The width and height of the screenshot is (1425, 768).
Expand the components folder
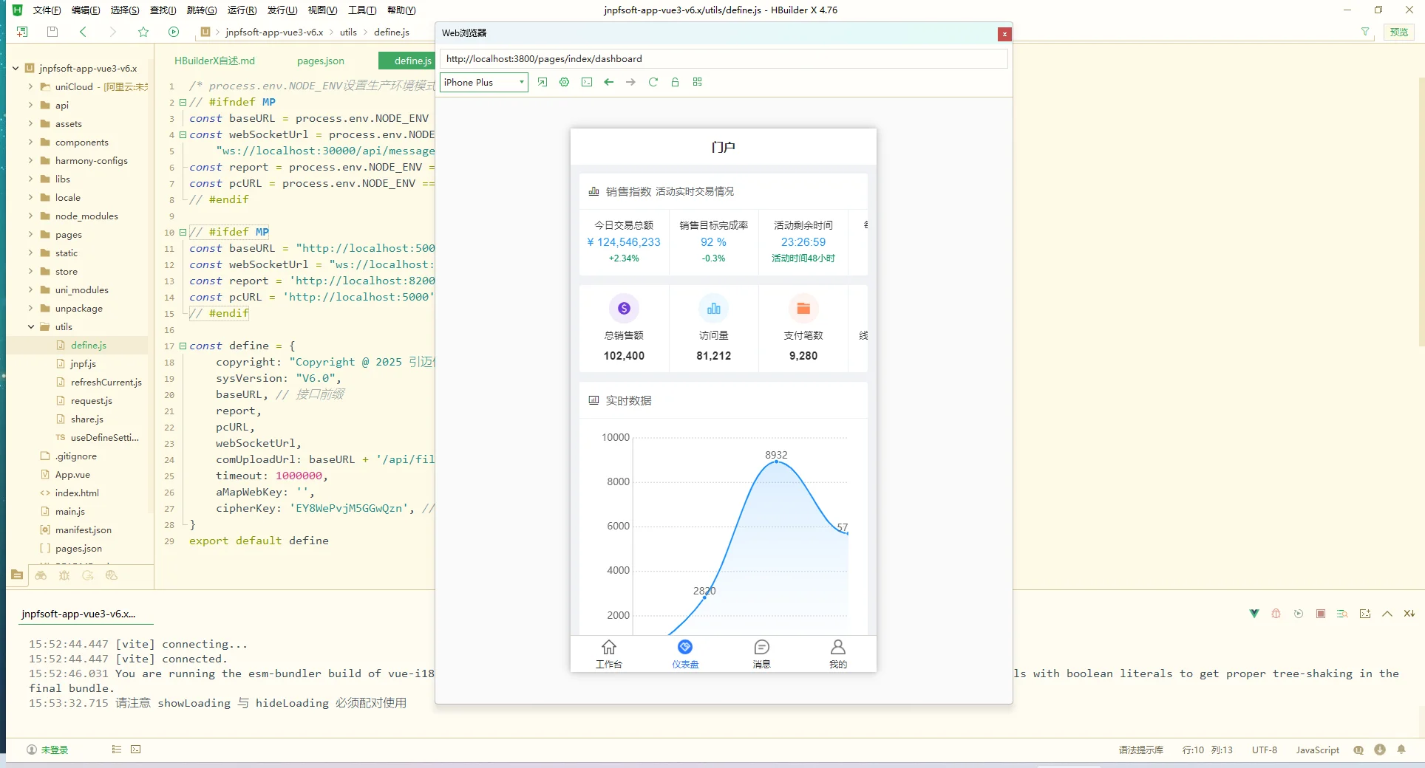[x=30, y=142]
